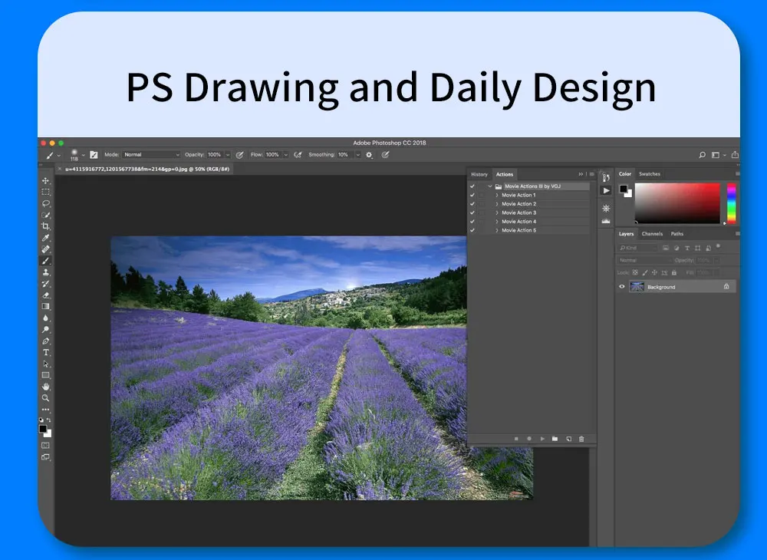The image size is (767, 560).
Task: Switch to the History tab
Action: (x=479, y=174)
